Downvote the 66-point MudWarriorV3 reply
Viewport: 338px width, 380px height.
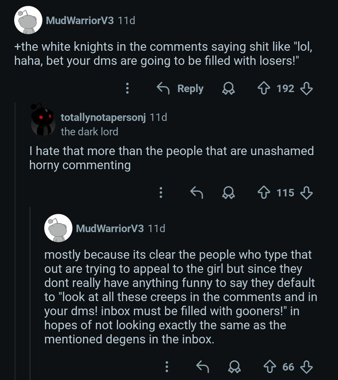tap(307, 367)
